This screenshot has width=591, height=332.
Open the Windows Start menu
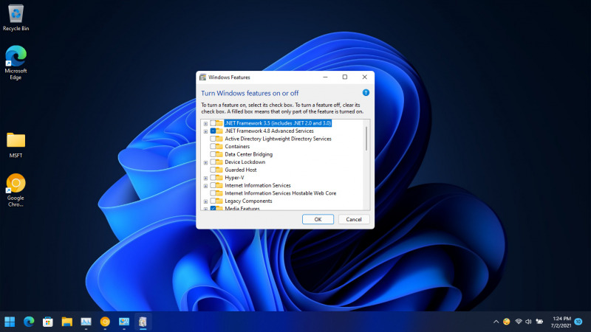point(10,322)
